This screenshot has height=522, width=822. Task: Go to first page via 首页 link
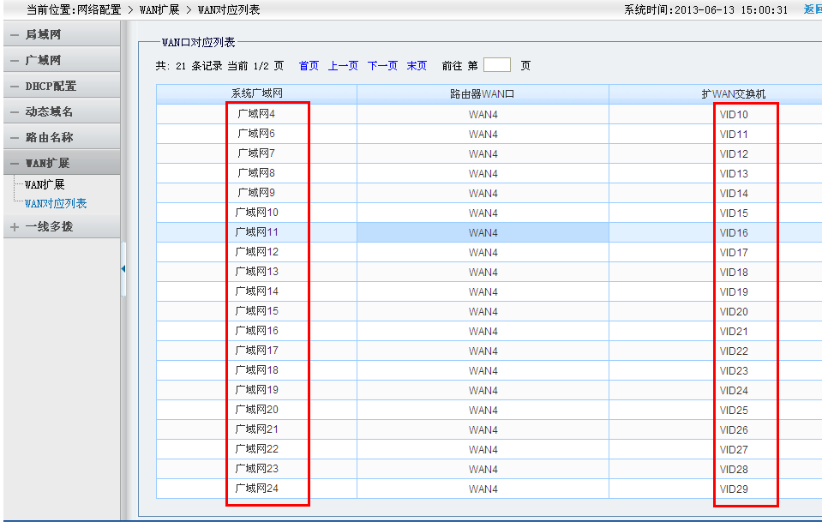(x=309, y=66)
